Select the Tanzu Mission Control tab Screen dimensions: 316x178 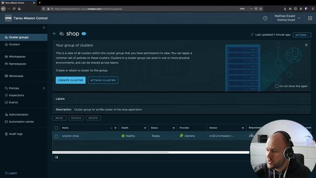[x=18, y=3]
